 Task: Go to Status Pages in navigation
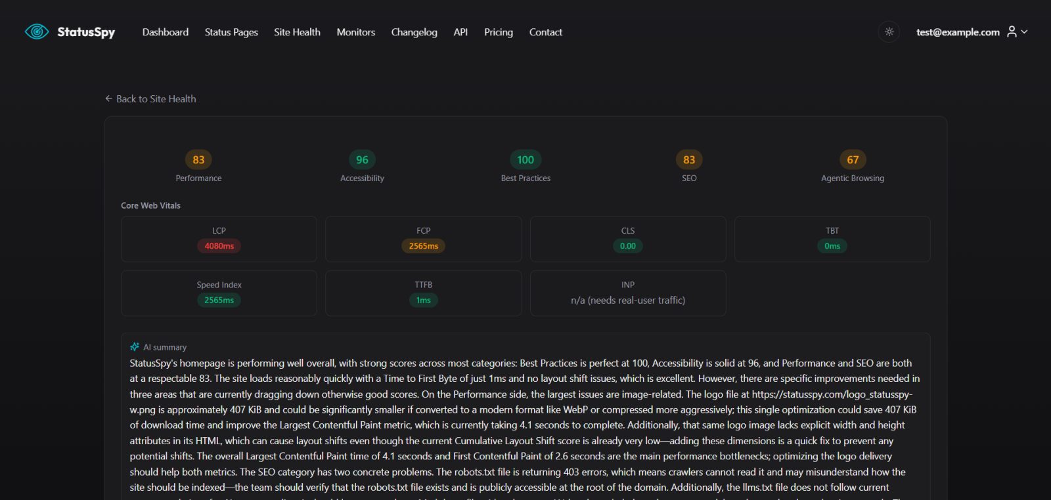(x=231, y=32)
